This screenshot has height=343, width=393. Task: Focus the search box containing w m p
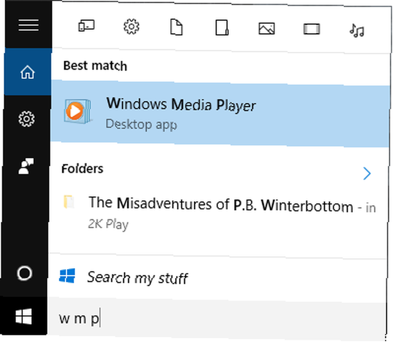(217, 318)
